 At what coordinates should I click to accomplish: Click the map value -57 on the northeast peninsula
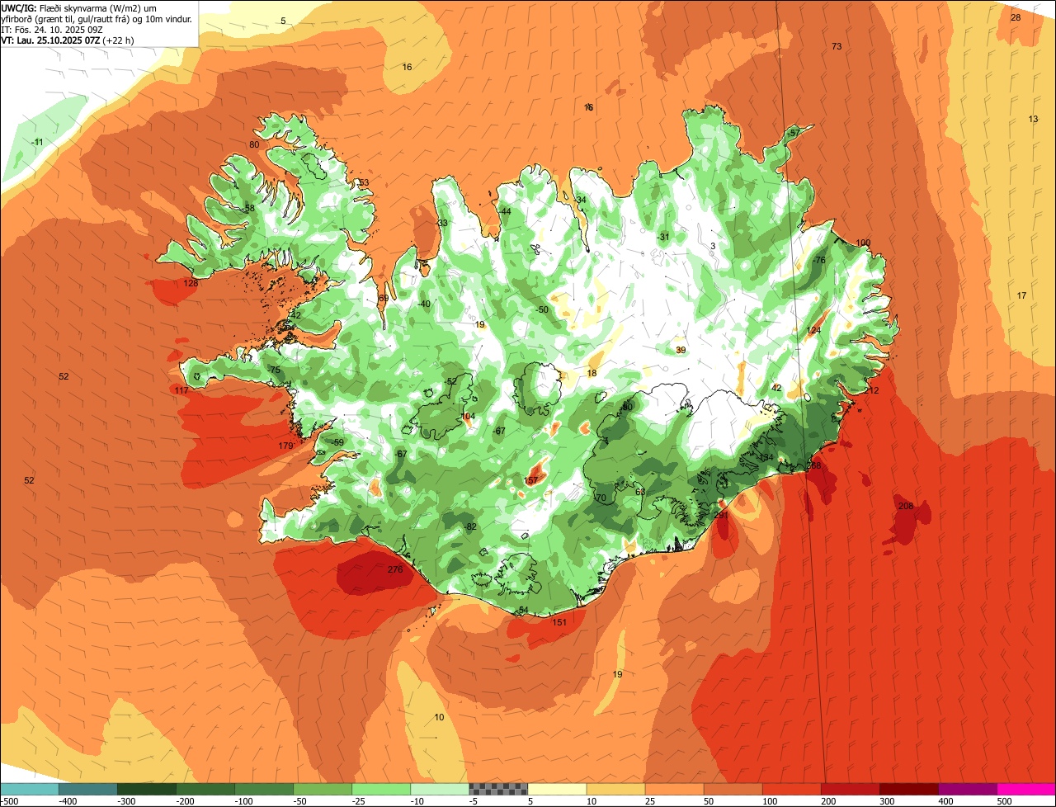pyautogui.click(x=794, y=134)
